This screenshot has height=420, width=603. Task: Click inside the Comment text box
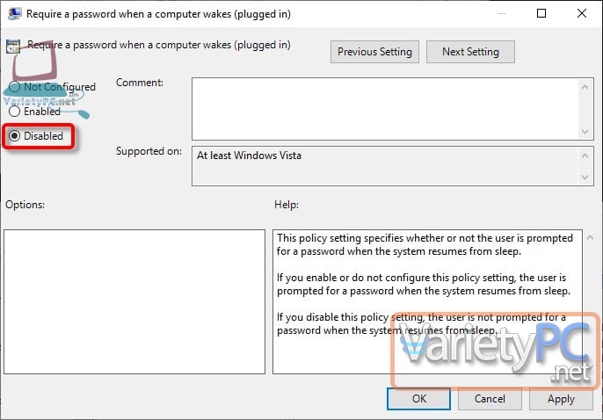coord(385,107)
